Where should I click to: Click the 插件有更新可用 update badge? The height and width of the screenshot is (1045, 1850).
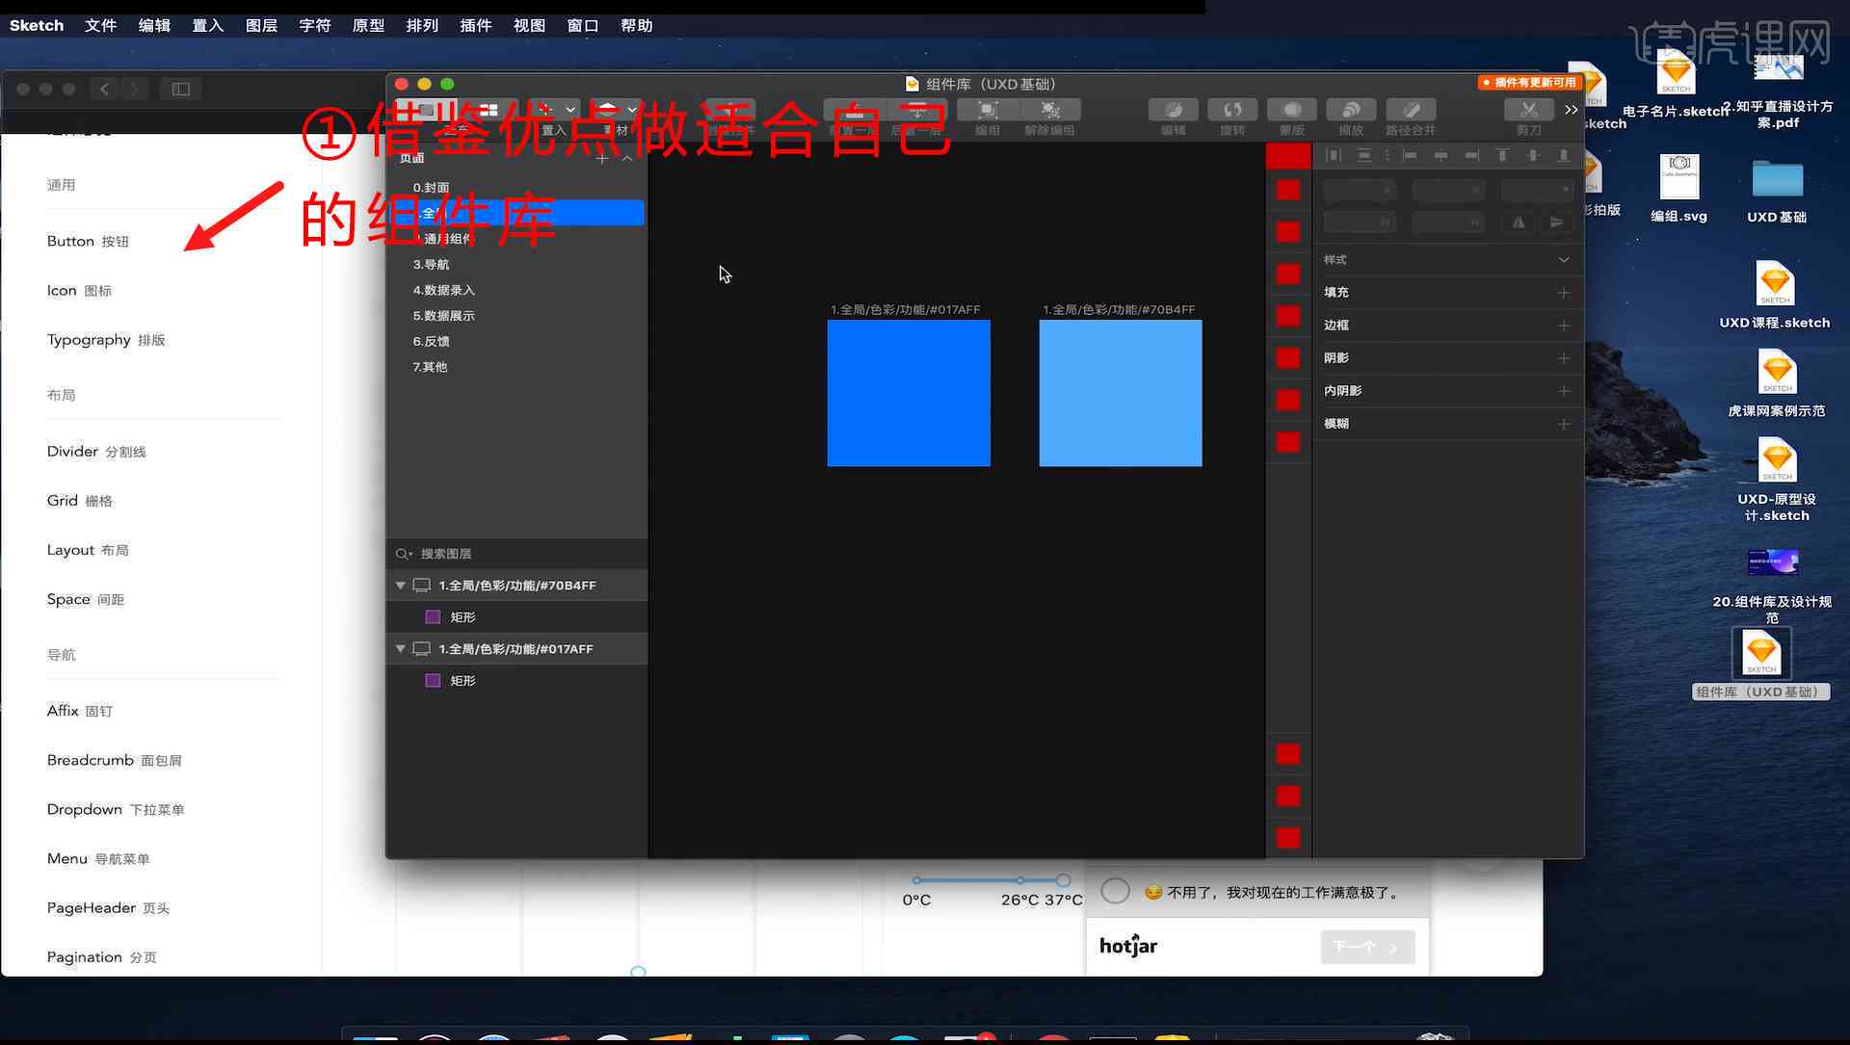(1529, 83)
